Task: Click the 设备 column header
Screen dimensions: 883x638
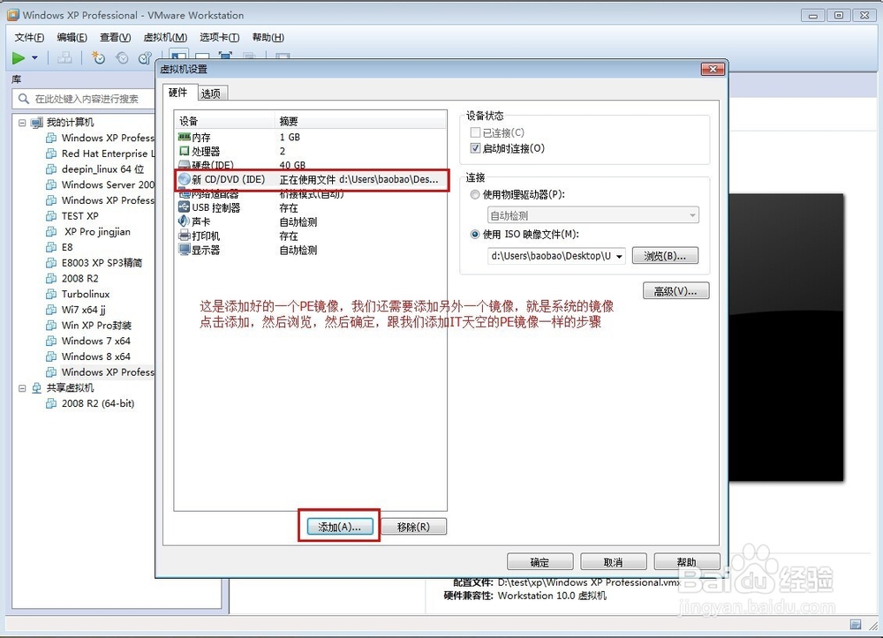Action: (224, 121)
